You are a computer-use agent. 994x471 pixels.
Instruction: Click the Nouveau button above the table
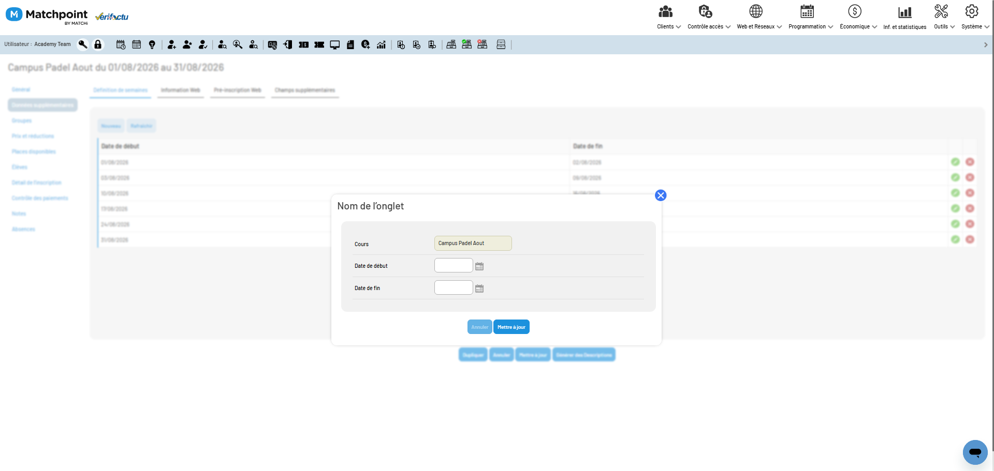pyautogui.click(x=111, y=126)
